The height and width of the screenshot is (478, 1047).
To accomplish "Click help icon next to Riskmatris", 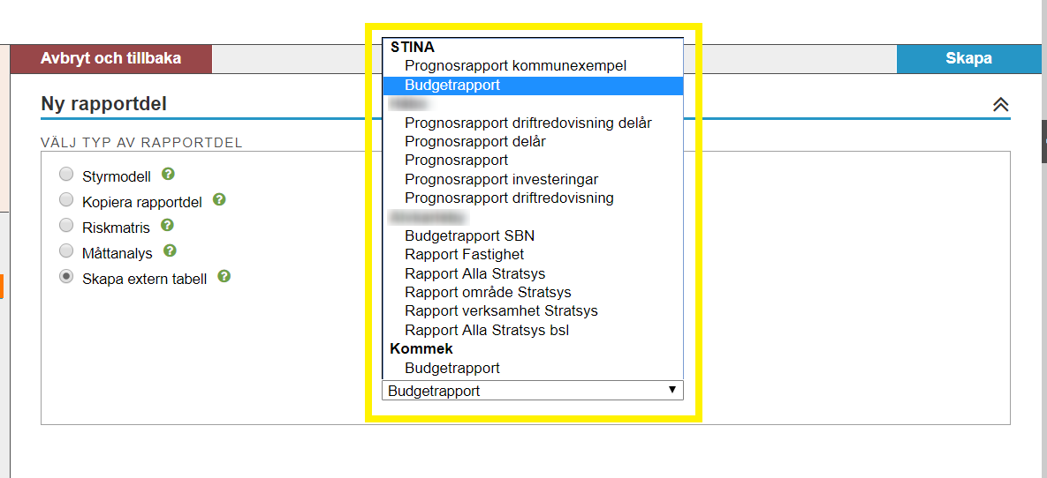I will (167, 226).
